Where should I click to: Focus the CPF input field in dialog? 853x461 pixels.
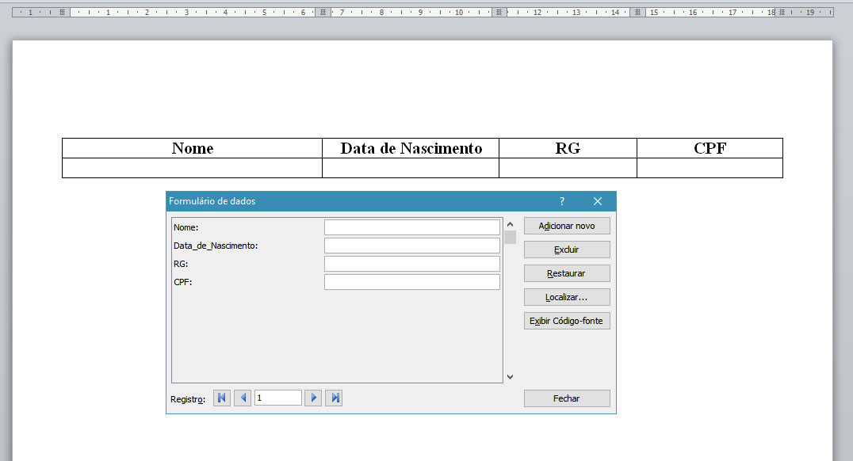click(411, 282)
